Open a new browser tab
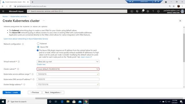Viewport: 185px width, 104px height. pyautogui.click(x=32, y=2)
